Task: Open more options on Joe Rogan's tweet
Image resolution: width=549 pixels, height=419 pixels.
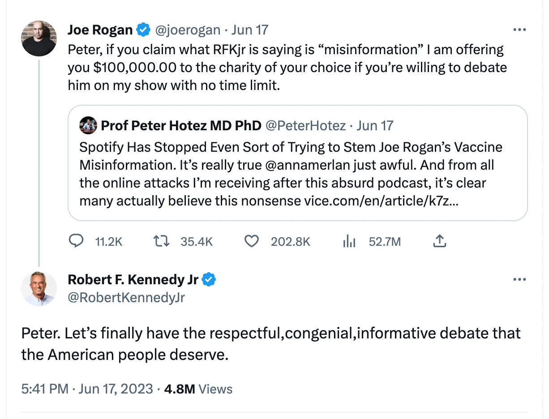Action: point(519,30)
